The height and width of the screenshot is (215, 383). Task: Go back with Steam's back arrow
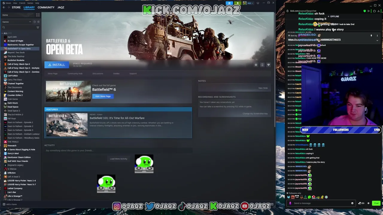click(x=4, y=7)
